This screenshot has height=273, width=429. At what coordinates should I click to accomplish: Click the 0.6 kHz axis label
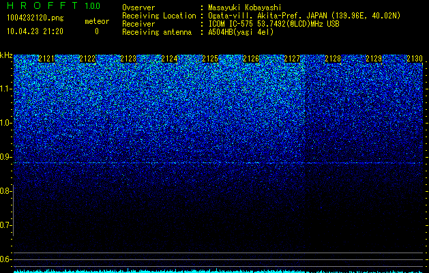[5, 259]
